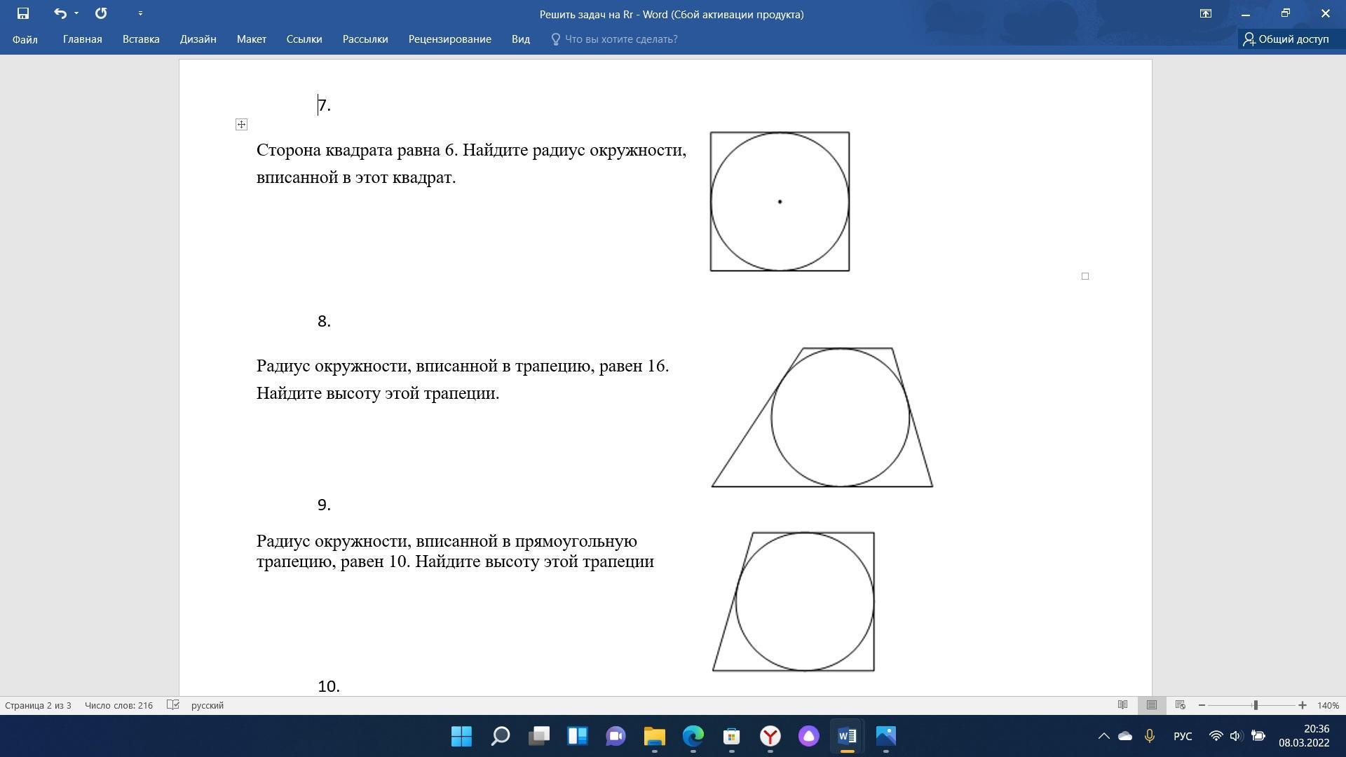Switch to the Дизайн ribbon tab
The width and height of the screenshot is (1346, 757).
tap(198, 39)
